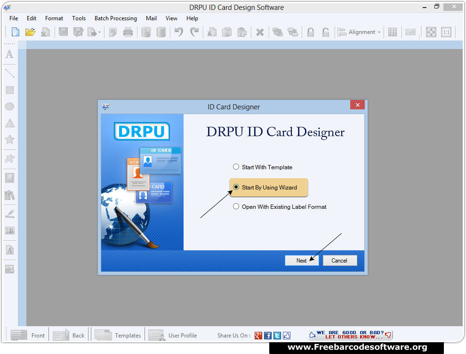This screenshot has height=354, width=466.
Task: Switch to Back card side
Action: [x=69, y=335]
